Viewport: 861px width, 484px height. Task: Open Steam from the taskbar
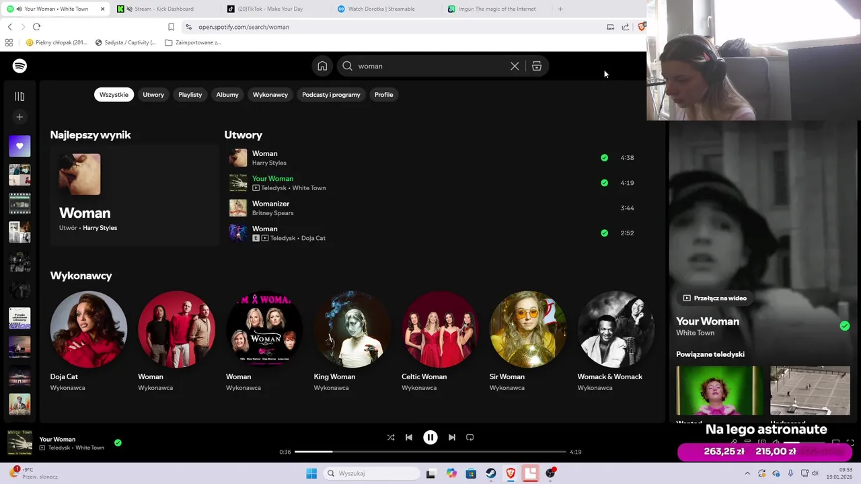click(x=491, y=473)
